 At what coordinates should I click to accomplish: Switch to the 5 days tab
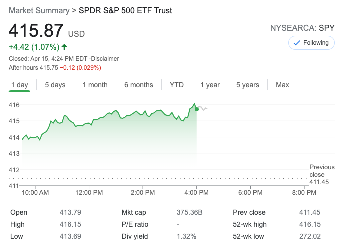(55, 85)
